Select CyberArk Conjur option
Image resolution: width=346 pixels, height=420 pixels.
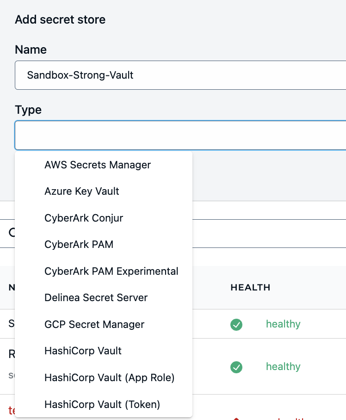tap(84, 218)
